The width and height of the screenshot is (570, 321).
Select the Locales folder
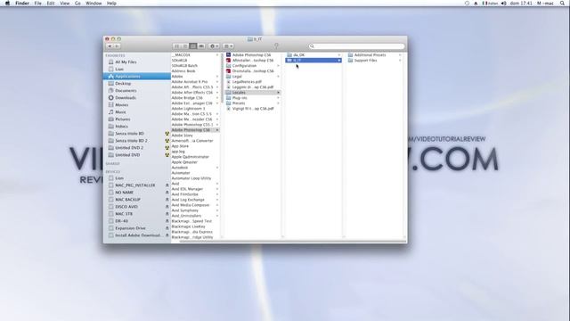[253, 93]
